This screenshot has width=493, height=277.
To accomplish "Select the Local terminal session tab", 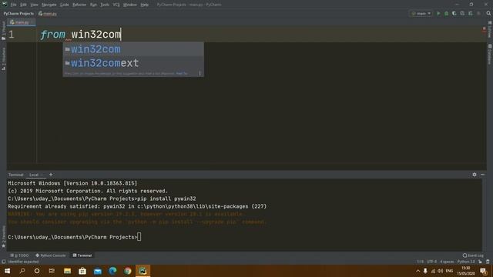I will pyautogui.click(x=35, y=175).
